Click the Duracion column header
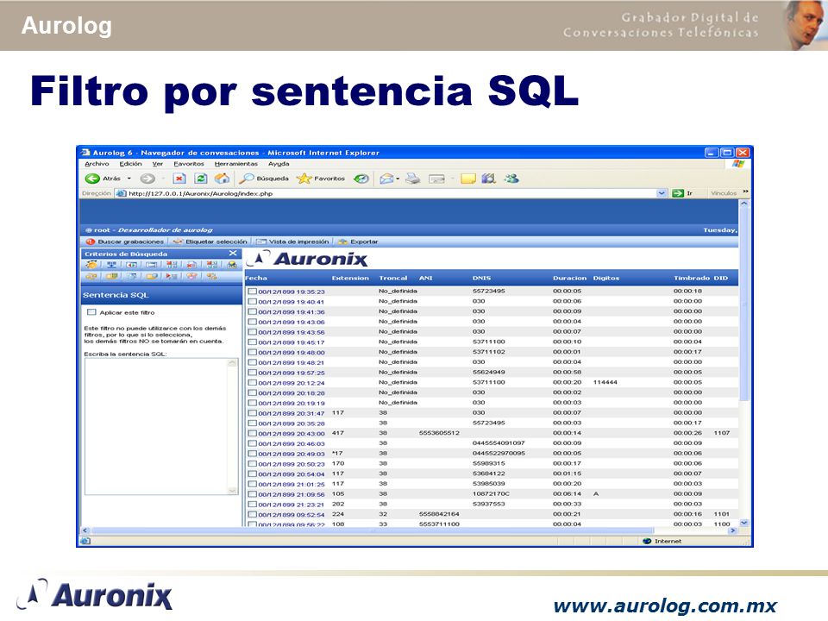The height and width of the screenshot is (621, 828). pos(569,278)
